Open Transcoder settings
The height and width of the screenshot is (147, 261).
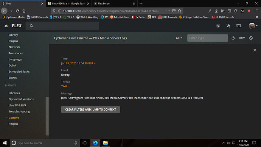click(x=16, y=53)
